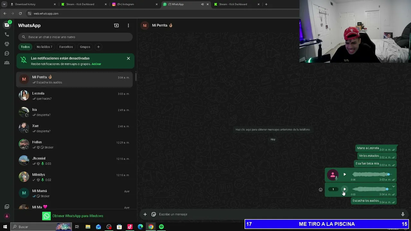This screenshot has width=411, height=231.
Task: Change playback speed on 0:03 voice message
Action: point(333,189)
